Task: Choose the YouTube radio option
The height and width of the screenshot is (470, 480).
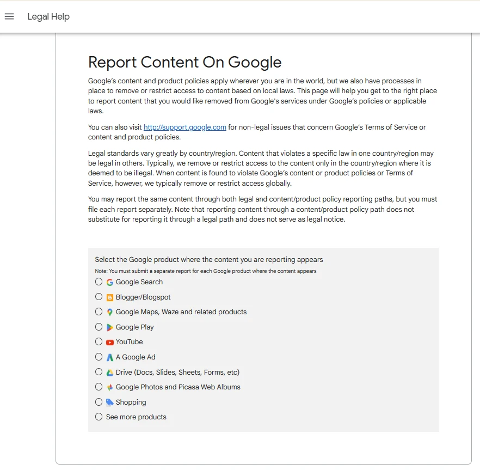Action: pos(99,342)
